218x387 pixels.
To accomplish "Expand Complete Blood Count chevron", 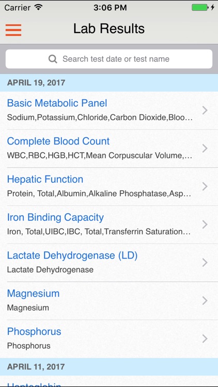I will click(x=205, y=148).
